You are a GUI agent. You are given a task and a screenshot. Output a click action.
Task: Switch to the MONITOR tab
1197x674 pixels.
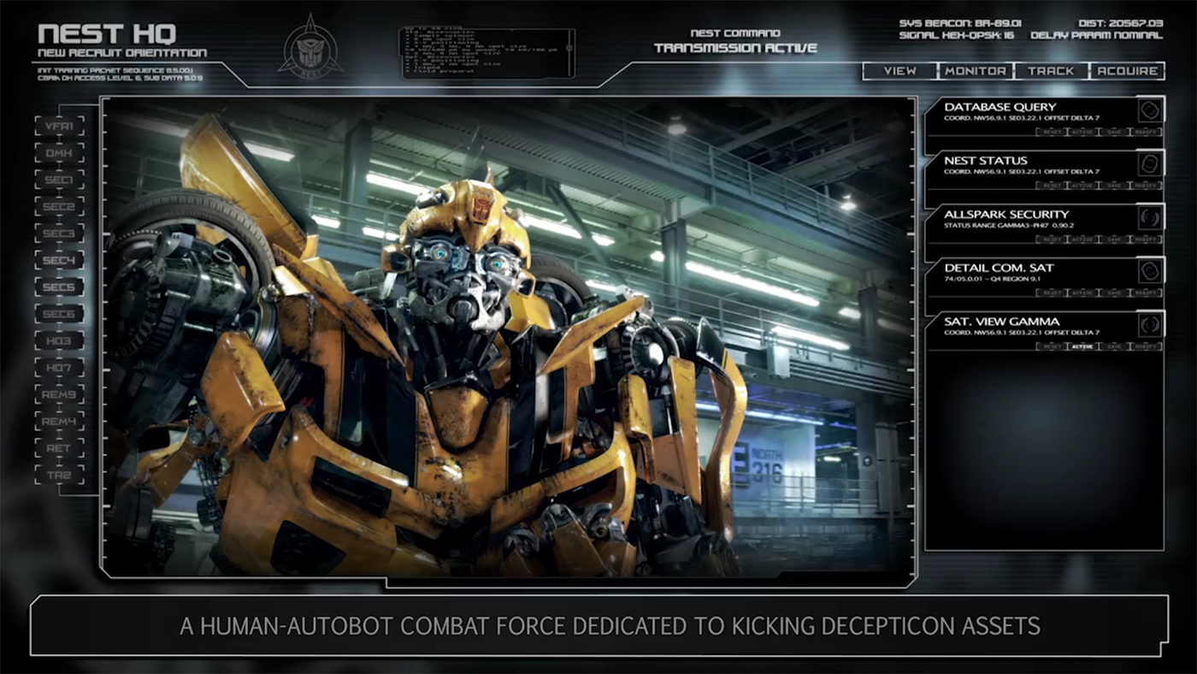(x=976, y=71)
